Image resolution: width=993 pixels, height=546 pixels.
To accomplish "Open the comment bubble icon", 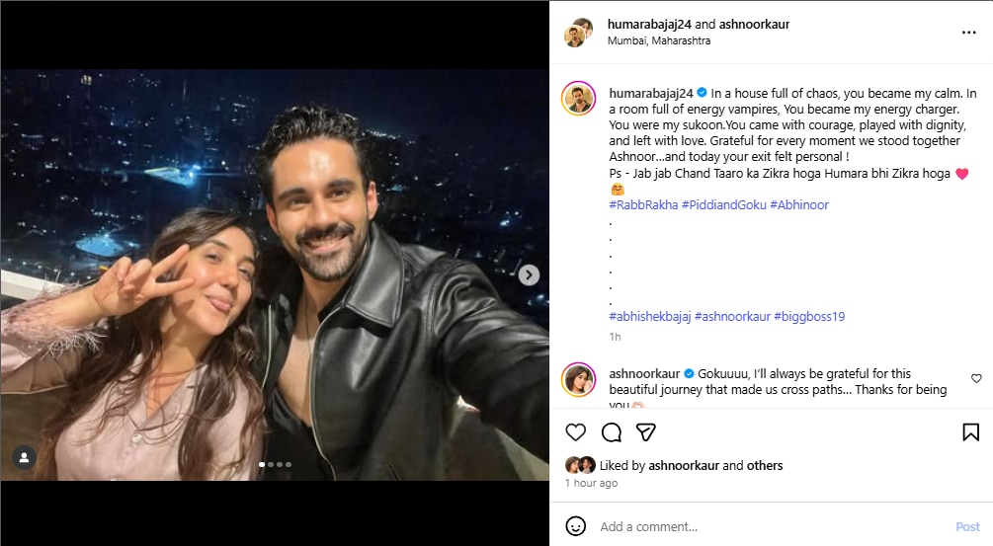I will [611, 432].
